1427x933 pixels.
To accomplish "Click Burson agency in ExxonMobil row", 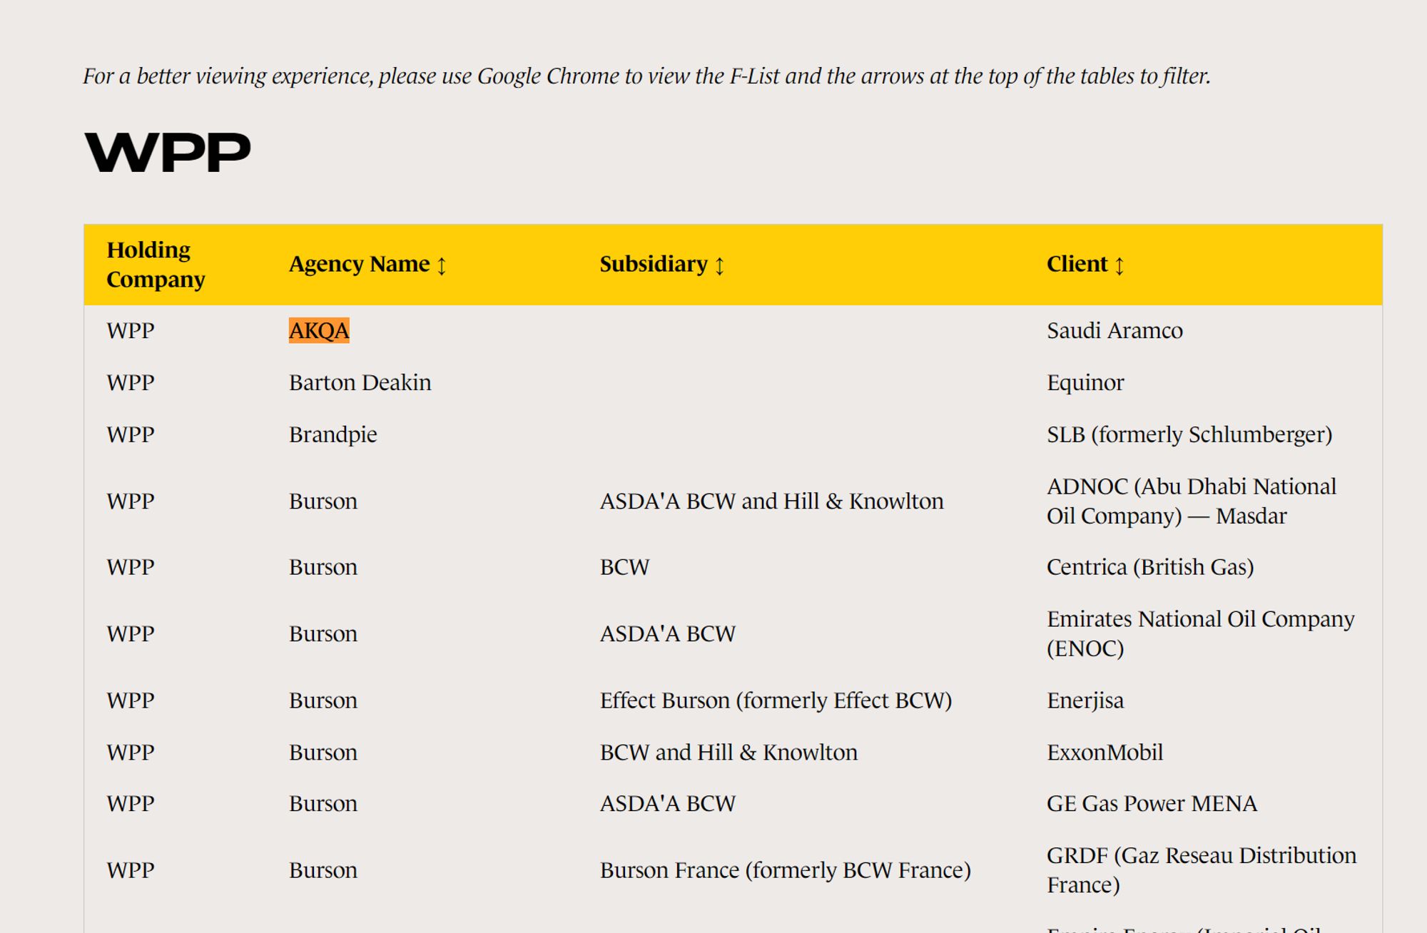I will [323, 752].
